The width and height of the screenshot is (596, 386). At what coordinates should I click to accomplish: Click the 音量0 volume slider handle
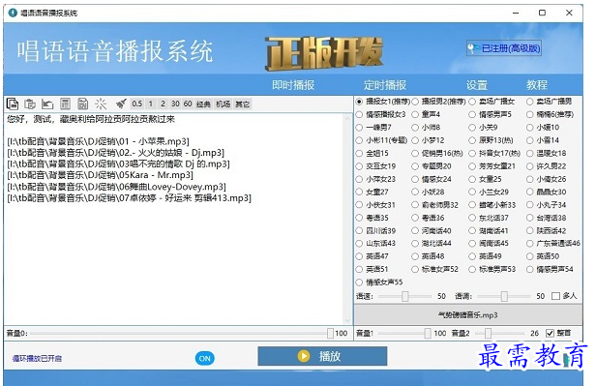click(x=330, y=334)
